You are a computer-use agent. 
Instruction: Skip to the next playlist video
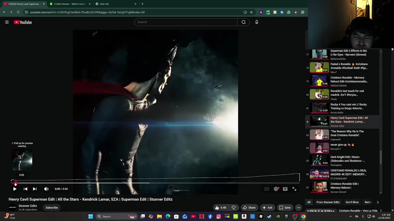35,189
